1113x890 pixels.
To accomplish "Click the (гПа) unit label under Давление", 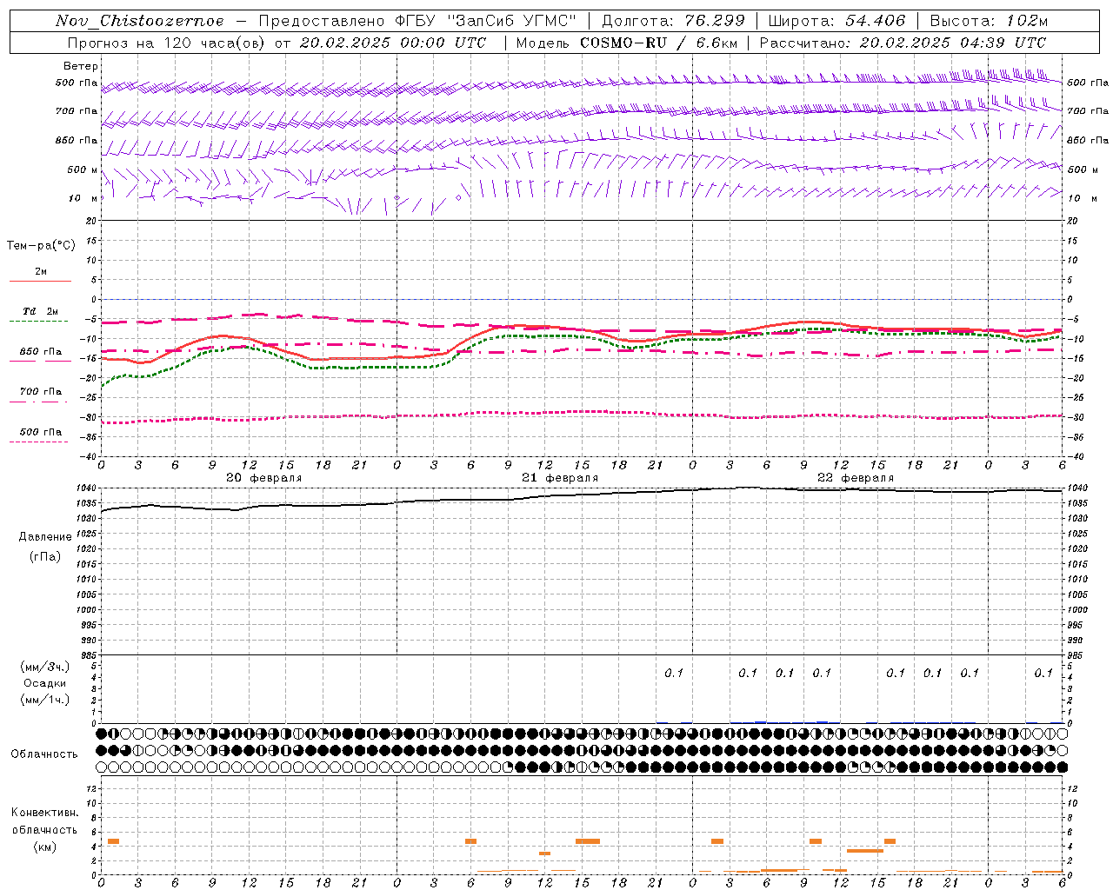I will click(x=45, y=556).
